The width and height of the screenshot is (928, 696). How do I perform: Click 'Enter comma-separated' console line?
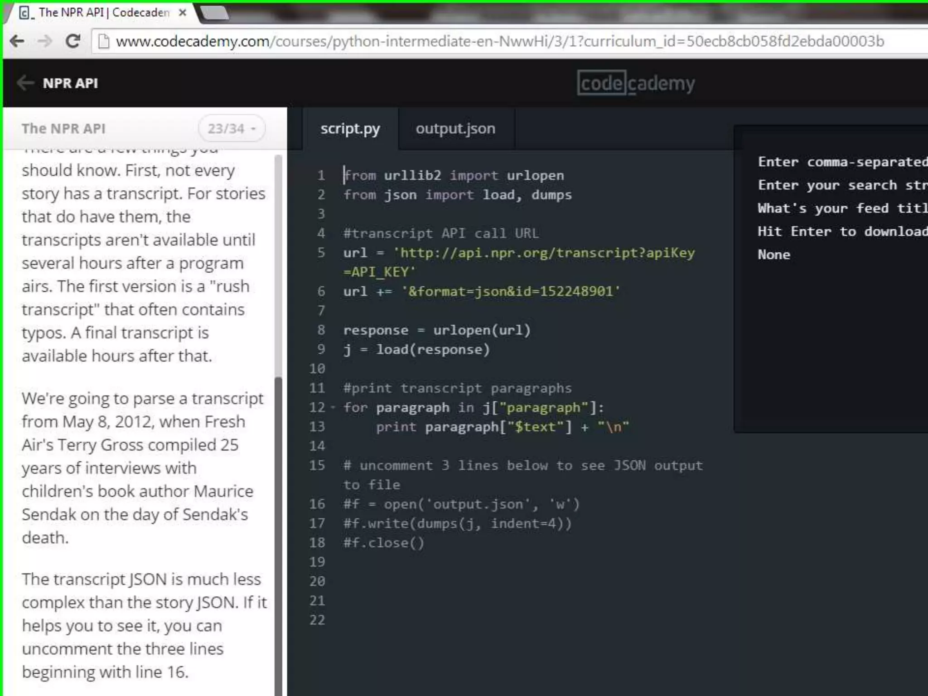(x=843, y=162)
